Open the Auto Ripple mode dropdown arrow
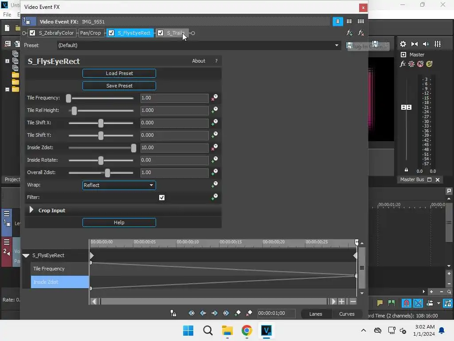Screen dimensions: 454x341 438,303
